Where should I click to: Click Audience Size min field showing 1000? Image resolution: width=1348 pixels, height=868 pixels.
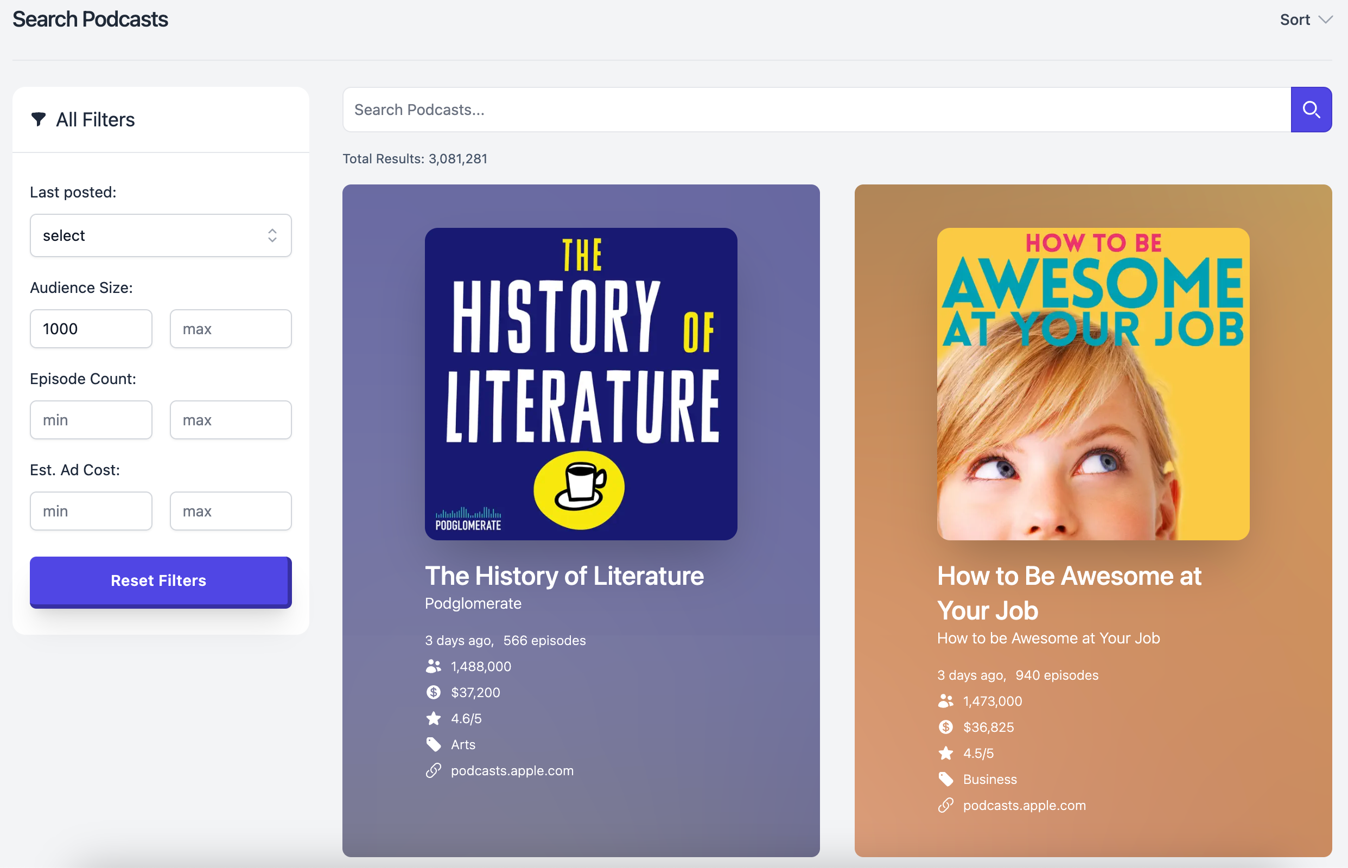[x=91, y=329]
